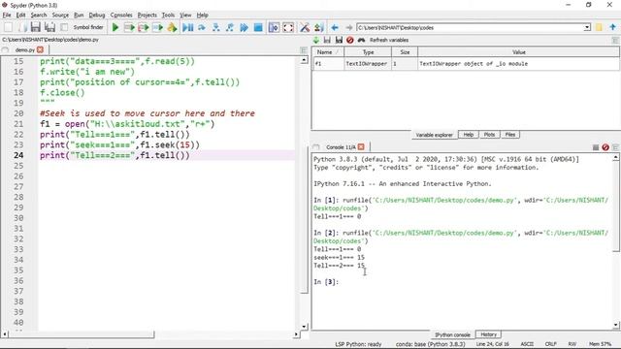Click the Value column header
Image resolution: width=621 pixels, height=349 pixels.
(x=518, y=52)
